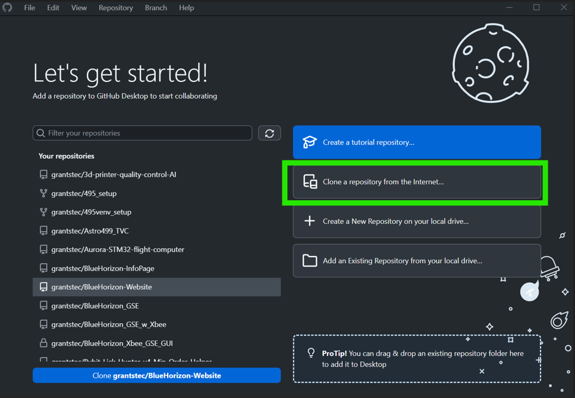The width and height of the screenshot is (575, 398).
Task: Click repo icon beside BlueHorizon-Website
Action: [x=43, y=287]
